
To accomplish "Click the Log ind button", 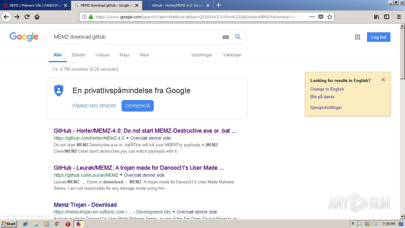I will click(x=379, y=37).
